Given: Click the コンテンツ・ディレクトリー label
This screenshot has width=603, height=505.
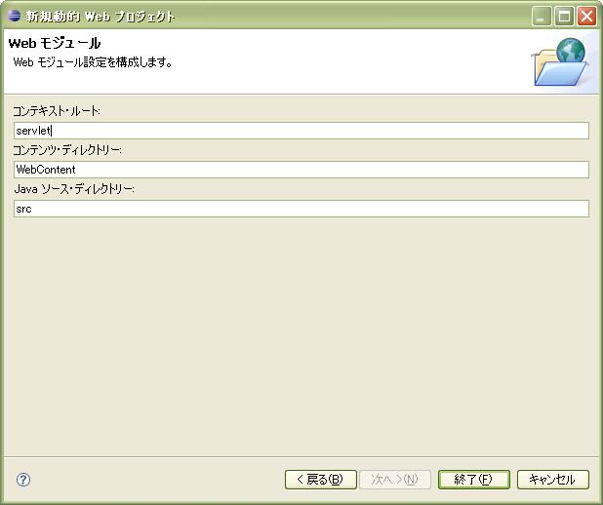Looking at the screenshot, I should pos(67,150).
